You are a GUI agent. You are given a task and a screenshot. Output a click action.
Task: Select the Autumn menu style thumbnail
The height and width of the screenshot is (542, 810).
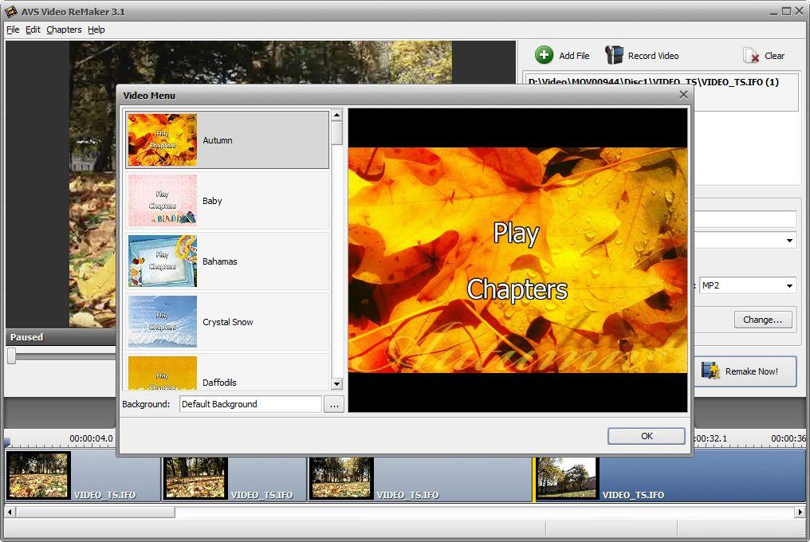click(x=162, y=140)
